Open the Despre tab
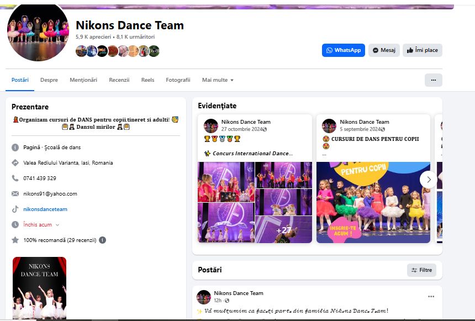475x321 pixels. click(49, 80)
